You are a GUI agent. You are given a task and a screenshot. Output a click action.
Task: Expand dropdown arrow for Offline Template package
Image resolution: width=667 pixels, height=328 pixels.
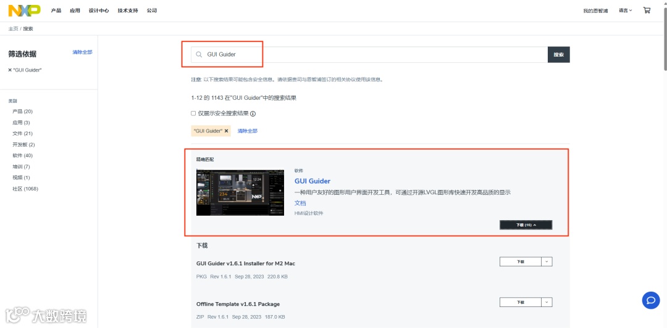tap(547, 302)
